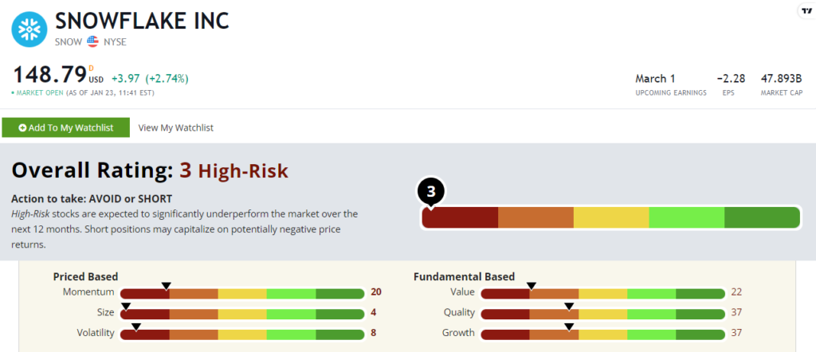Click the March 1 upcoming earnings date
816x352 pixels.
(x=655, y=78)
